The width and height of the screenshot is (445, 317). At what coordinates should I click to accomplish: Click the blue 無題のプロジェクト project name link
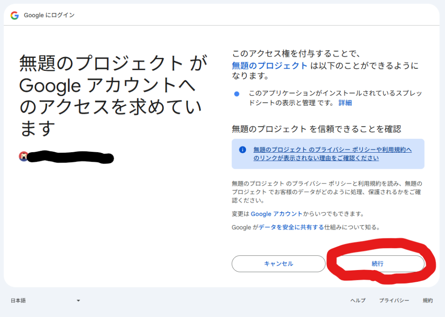(x=269, y=66)
